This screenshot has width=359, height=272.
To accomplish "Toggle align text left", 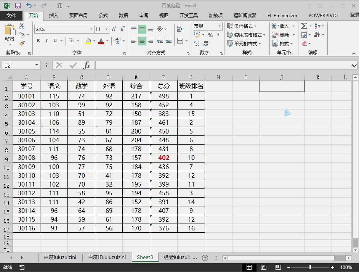I will 134,41.
